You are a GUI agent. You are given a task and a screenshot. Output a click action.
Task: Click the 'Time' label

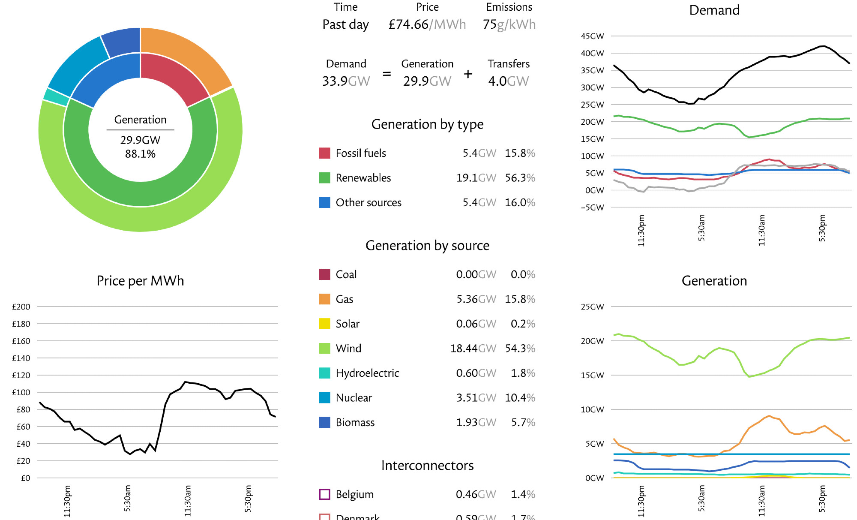[x=345, y=7]
